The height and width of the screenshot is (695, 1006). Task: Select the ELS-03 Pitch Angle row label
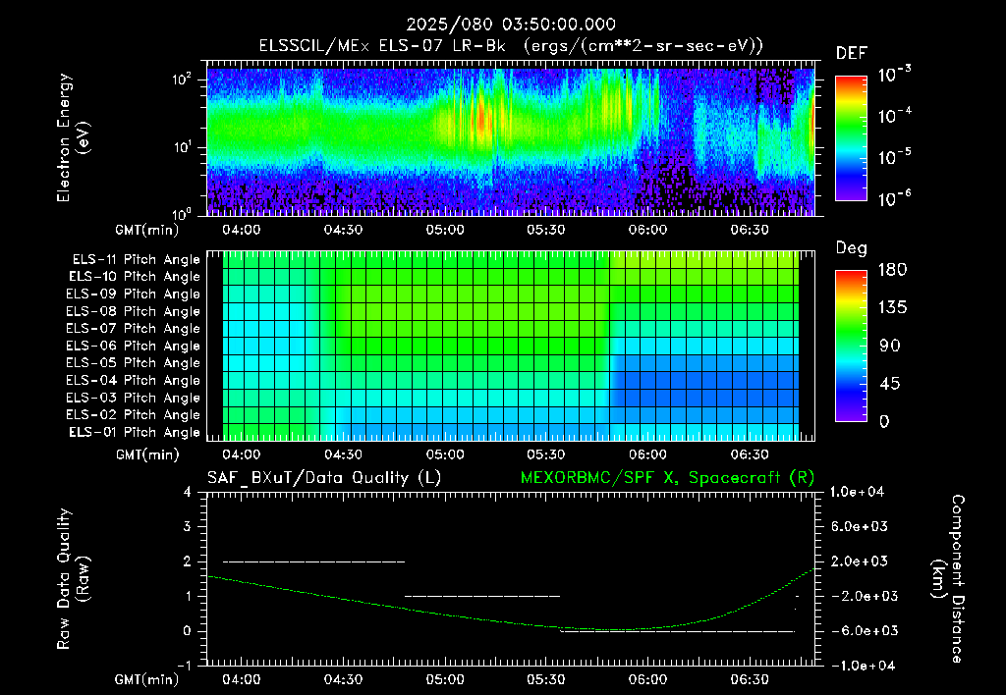(x=134, y=399)
